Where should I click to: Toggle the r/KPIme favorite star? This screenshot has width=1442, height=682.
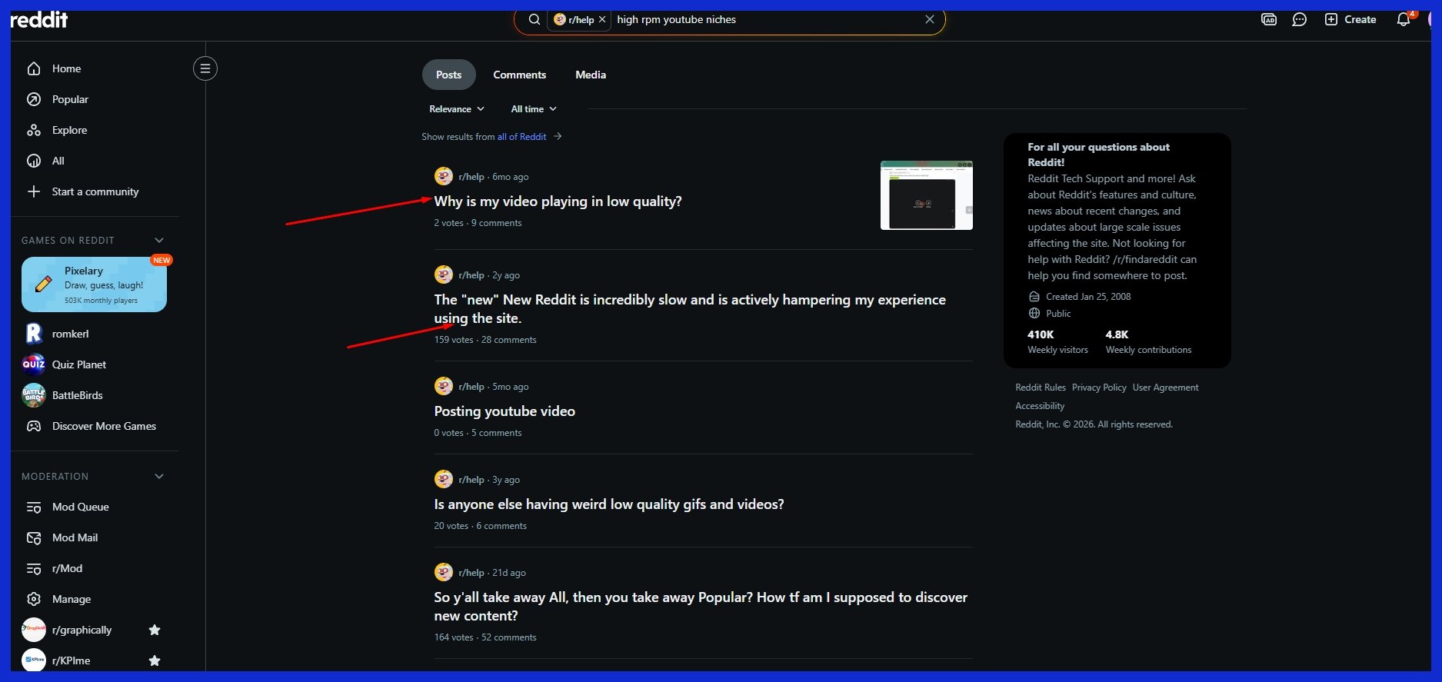point(155,660)
